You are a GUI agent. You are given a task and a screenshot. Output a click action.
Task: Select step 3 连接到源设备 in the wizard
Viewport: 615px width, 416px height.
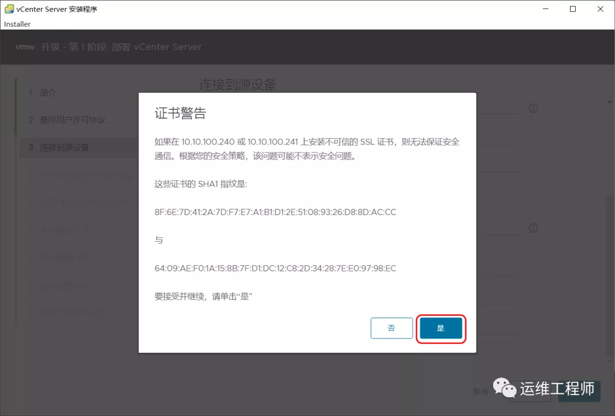[x=64, y=147]
